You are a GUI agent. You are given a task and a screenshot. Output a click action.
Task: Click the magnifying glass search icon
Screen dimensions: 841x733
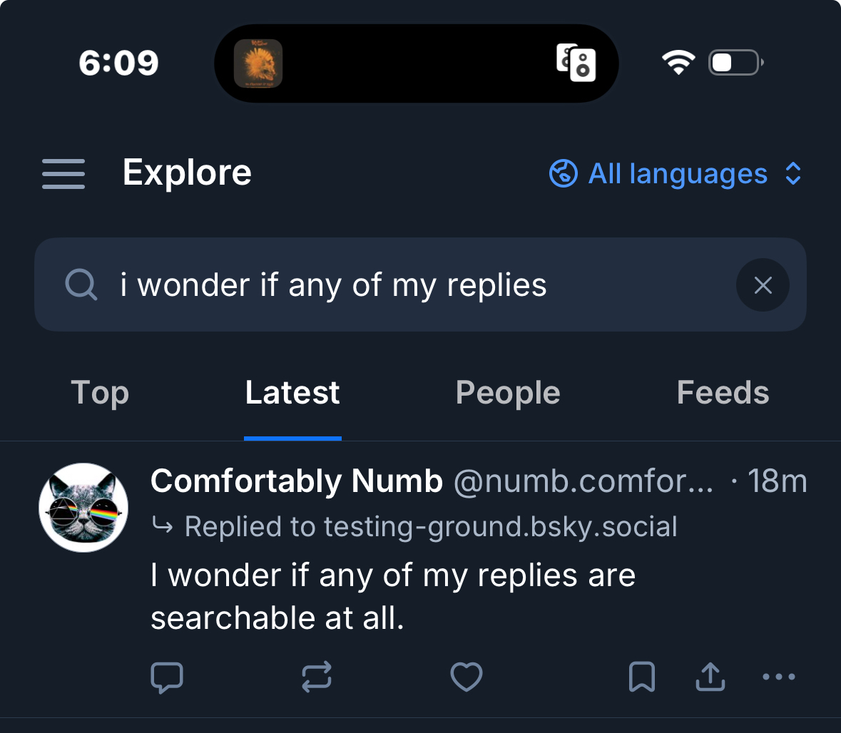[81, 285]
